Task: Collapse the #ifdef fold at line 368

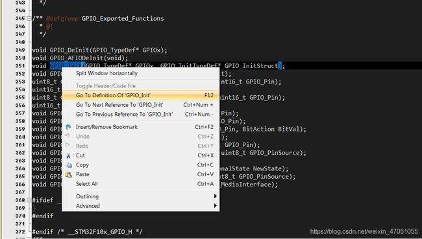Action: click(29, 200)
